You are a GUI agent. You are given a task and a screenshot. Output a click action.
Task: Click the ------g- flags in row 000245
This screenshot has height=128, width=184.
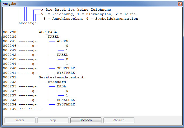[28, 41]
